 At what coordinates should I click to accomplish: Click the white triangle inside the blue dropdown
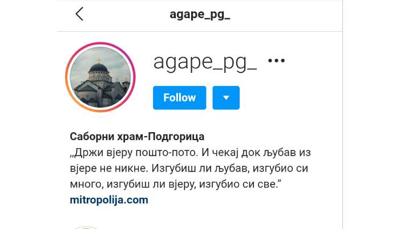coord(226,98)
